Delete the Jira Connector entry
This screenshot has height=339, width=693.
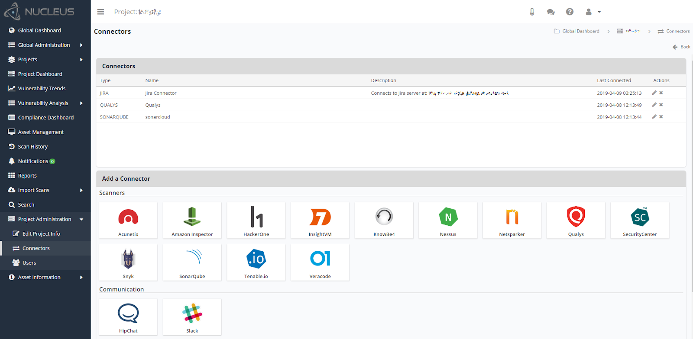[661, 93]
